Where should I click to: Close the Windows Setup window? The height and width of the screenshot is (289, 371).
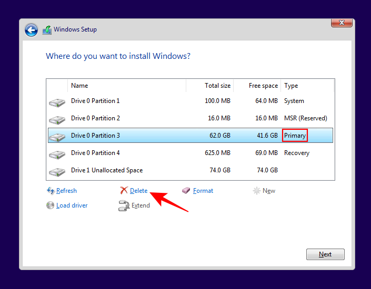pyautogui.click(x=342, y=23)
